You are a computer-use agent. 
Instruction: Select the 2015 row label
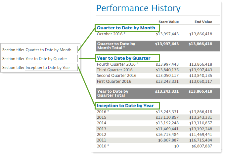102,117
